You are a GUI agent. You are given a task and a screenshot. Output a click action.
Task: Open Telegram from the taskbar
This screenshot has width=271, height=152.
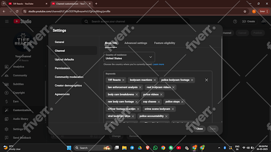(x=132, y=148)
